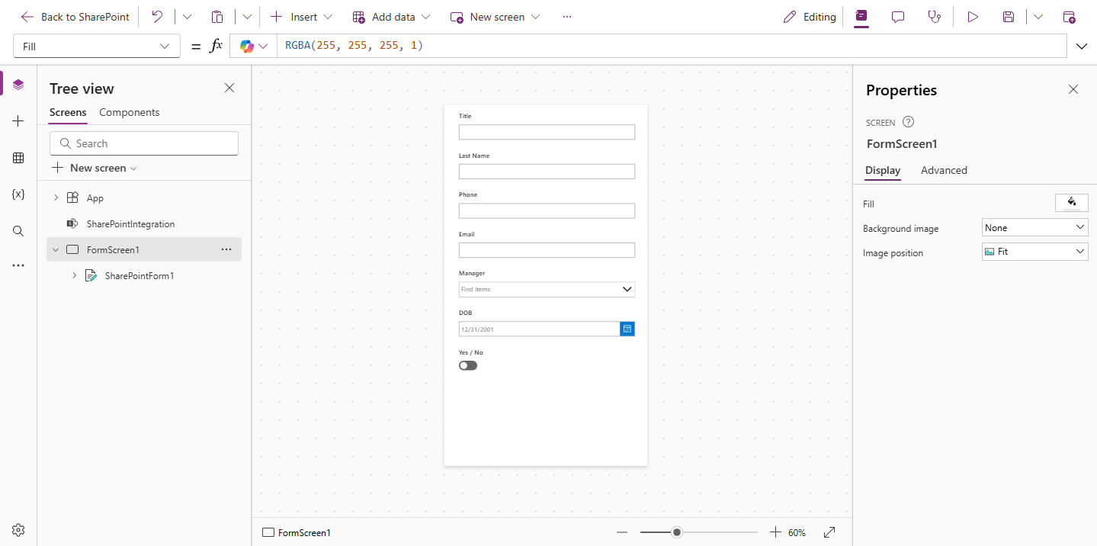This screenshot has height=546, width=1097.
Task: Click the fit to window icon
Action: coord(829,532)
